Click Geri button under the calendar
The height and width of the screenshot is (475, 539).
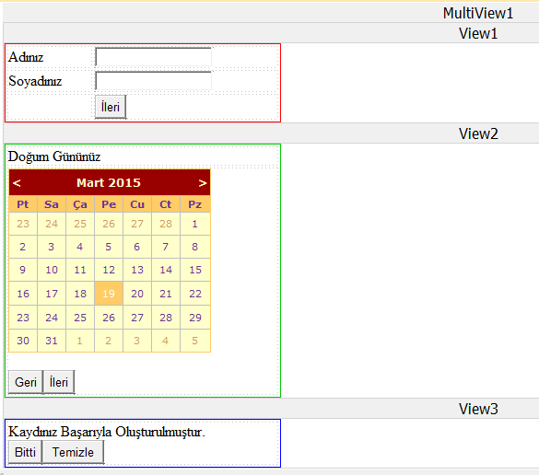[x=26, y=382]
